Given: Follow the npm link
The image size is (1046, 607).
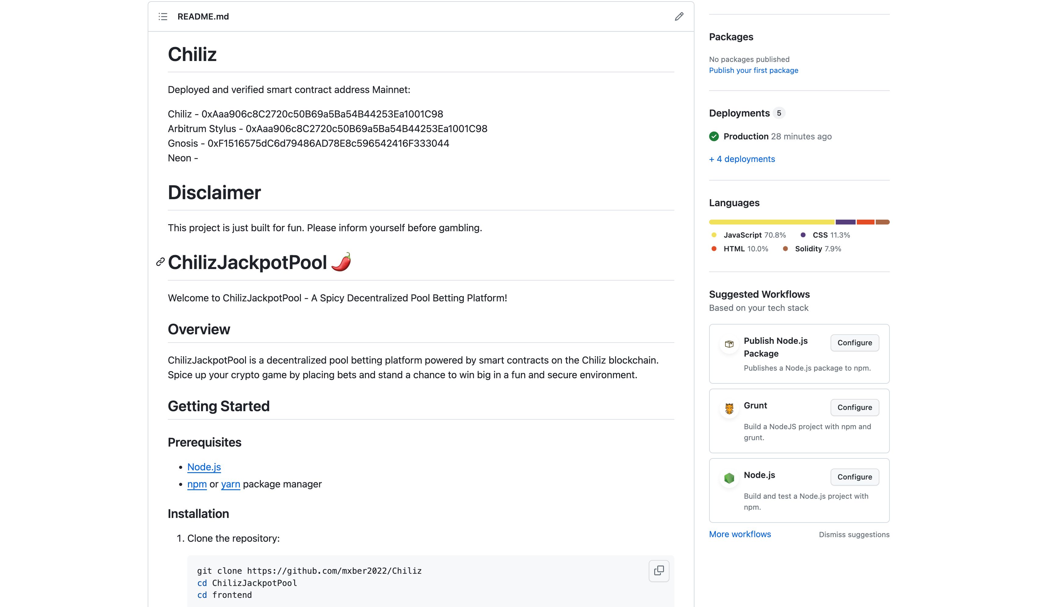Looking at the screenshot, I should point(197,484).
